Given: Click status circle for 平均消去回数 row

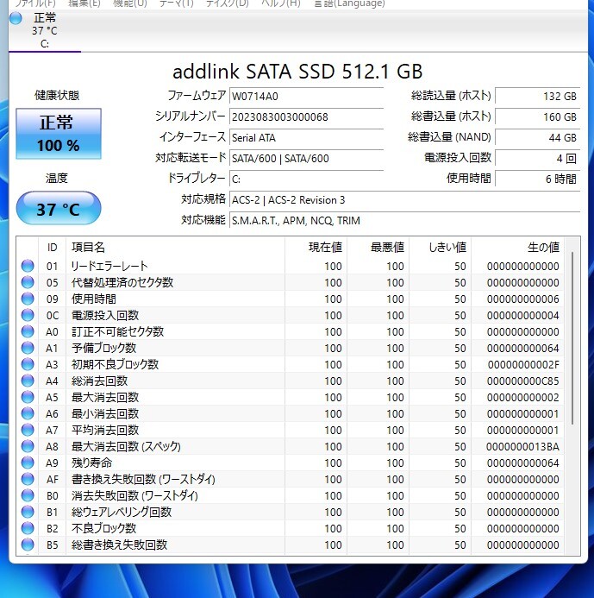Looking at the screenshot, I should point(28,430).
